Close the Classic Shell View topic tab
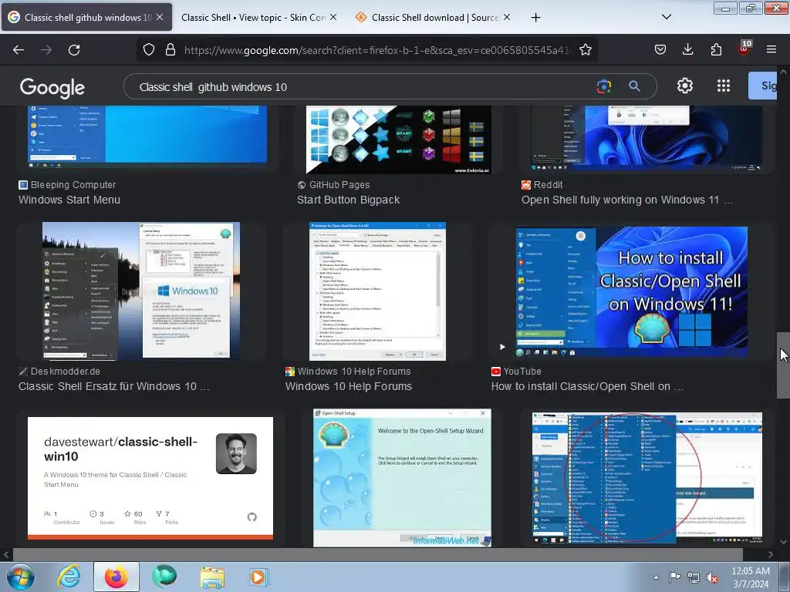The image size is (790, 592). 333,17
